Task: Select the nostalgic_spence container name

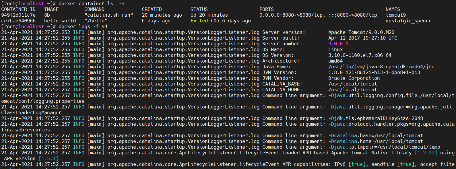Action: 408,21
